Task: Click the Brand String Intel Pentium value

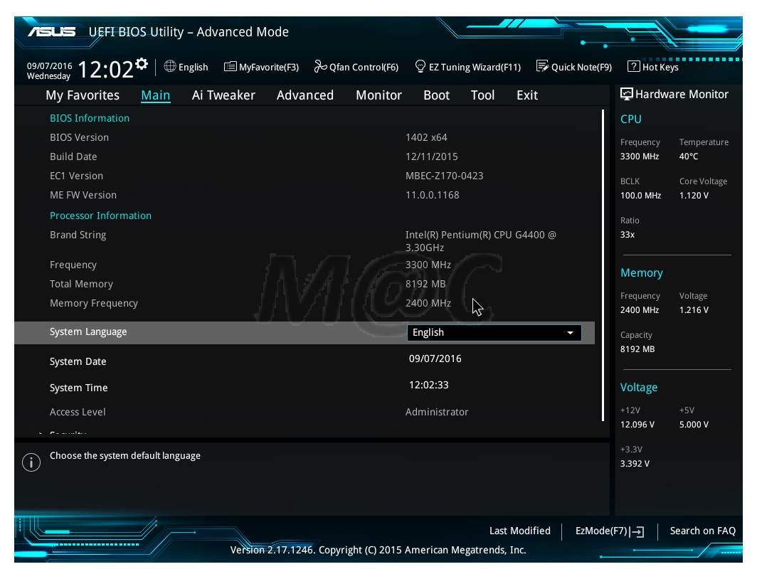Action: [481, 241]
